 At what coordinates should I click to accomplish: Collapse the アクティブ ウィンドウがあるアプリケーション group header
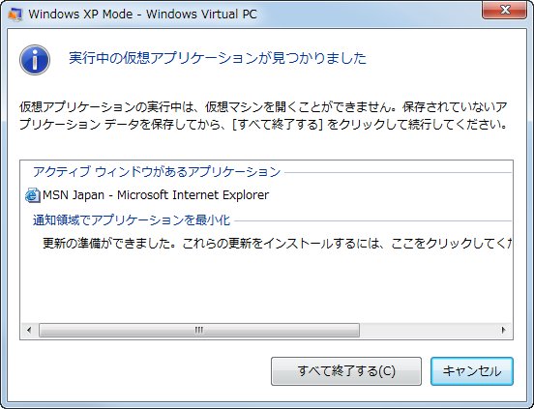point(157,172)
